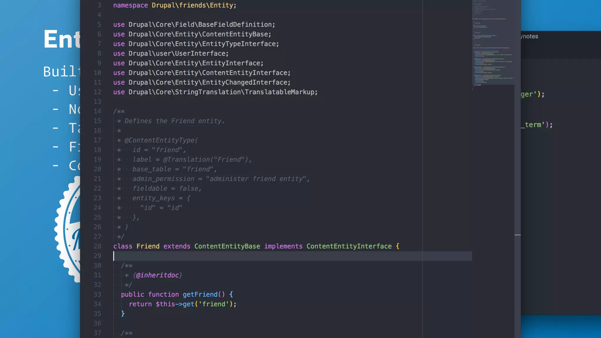Image resolution: width=601 pixels, height=338 pixels.
Task: Click 'getFriend()' function name
Action: 204,294
